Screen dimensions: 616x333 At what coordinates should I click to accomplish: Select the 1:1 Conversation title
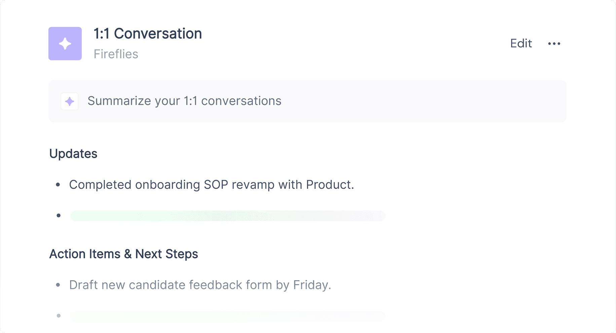click(148, 34)
